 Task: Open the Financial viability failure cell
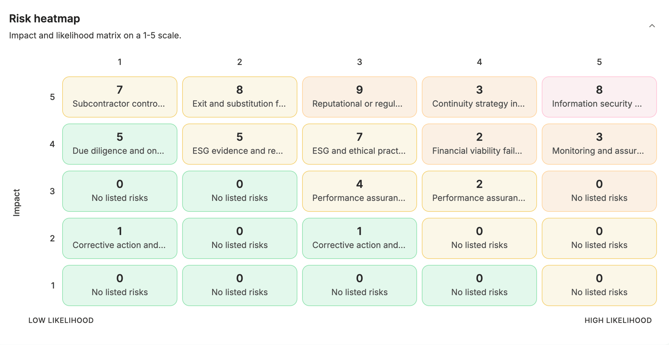pos(479,144)
